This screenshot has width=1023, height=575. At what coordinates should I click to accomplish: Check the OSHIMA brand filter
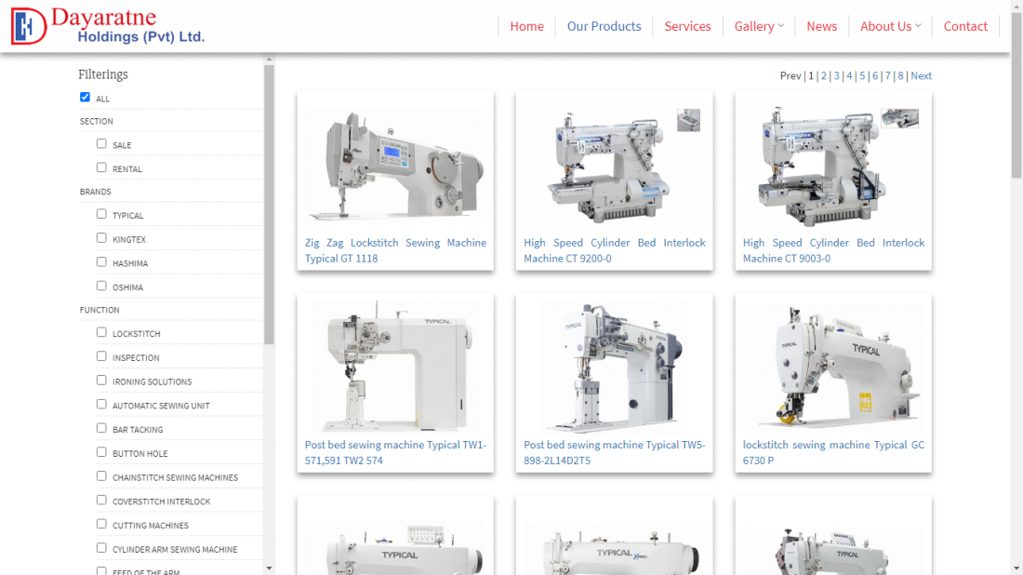[x=101, y=286]
